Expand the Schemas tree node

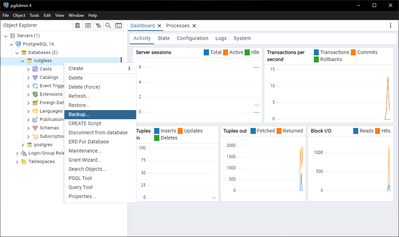(28, 128)
